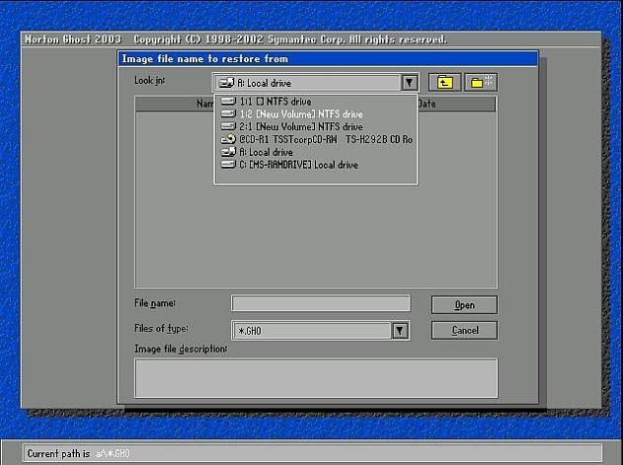The width and height of the screenshot is (623, 465).
Task: Click the Image file description box
Action: tap(316, 378)
